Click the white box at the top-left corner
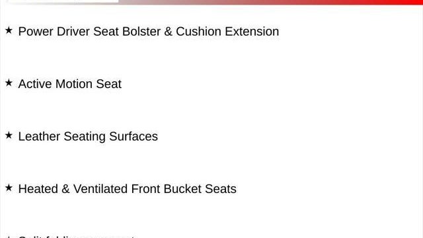Screen dimensions: 423x238 pyautogui.click(x=63, y=1)
